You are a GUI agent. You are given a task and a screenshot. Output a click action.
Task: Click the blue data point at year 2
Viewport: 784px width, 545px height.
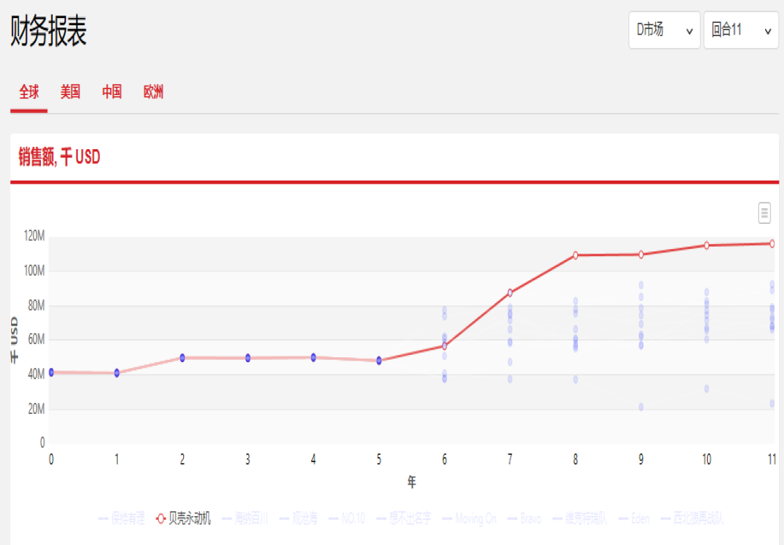182,357
